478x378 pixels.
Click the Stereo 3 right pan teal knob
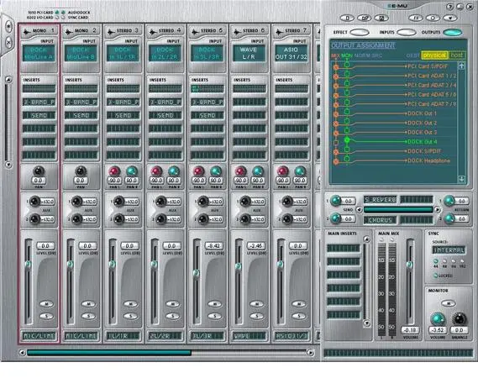132,171
